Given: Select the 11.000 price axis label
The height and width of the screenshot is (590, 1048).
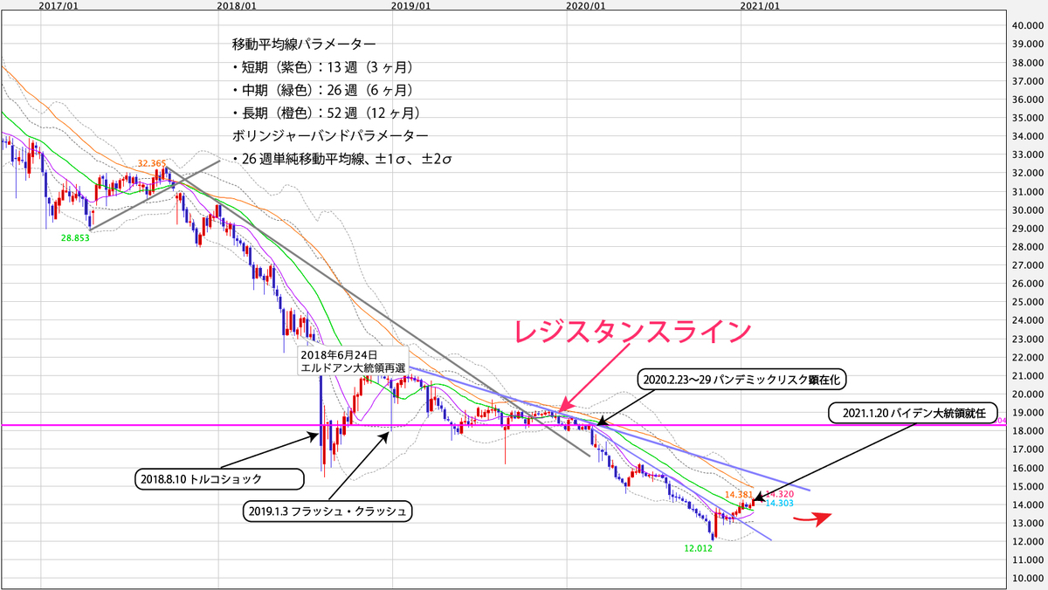Looking at the screenshot, I should coord(1028,559).
